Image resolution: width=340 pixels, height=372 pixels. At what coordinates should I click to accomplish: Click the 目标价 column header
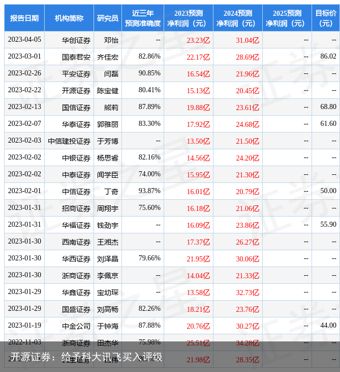tap(326, 18)
